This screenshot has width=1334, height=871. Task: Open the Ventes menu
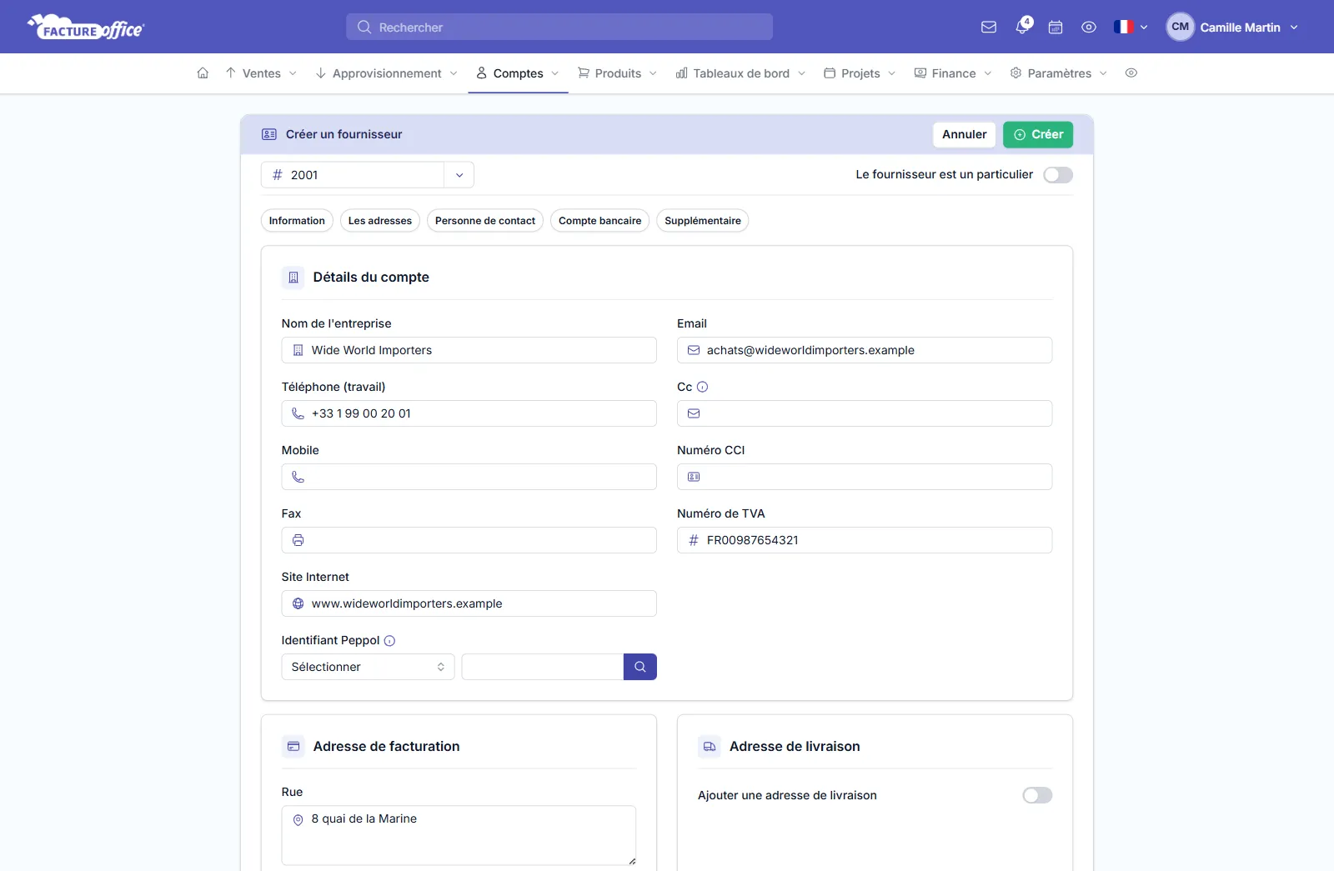point(261,73)
